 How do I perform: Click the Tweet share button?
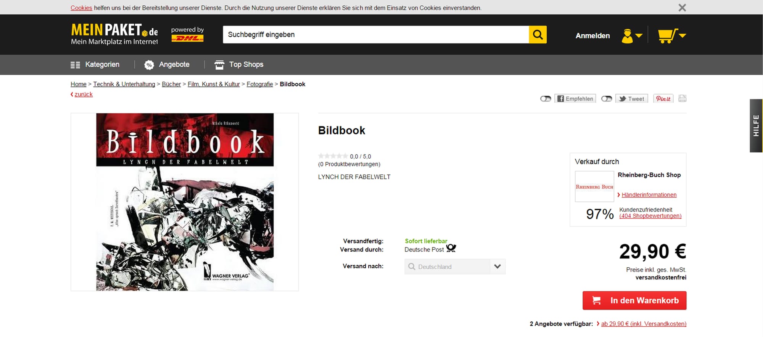[x=631, y=99]
